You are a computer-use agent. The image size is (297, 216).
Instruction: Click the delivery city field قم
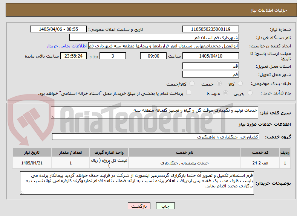tap(210, 74)
